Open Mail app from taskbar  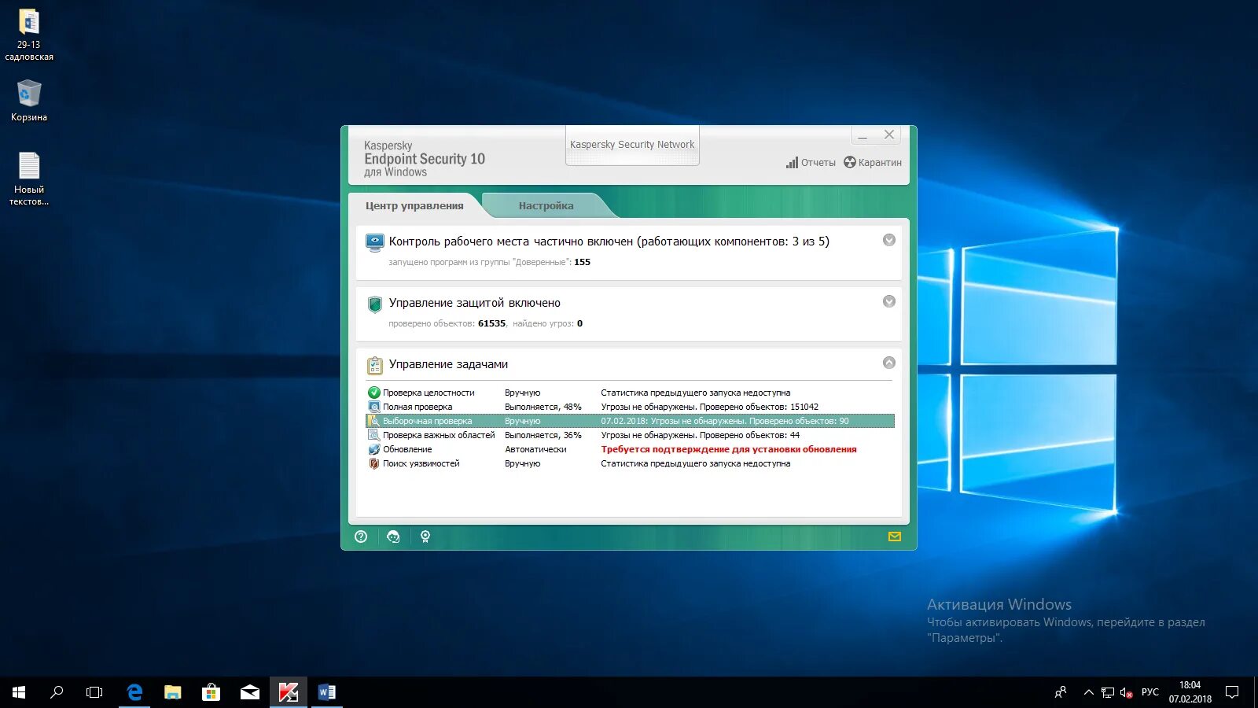250,692
